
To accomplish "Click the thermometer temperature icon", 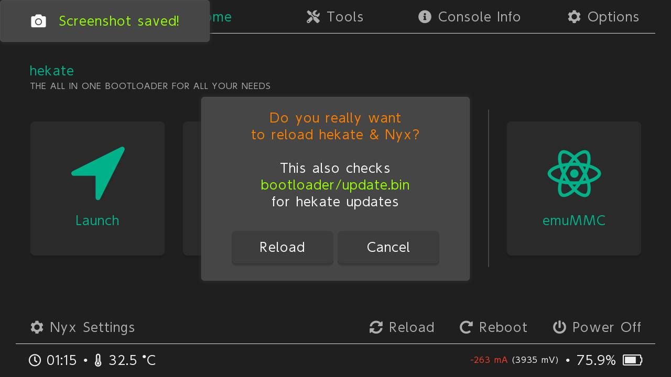I will click(x=98, y=360).
